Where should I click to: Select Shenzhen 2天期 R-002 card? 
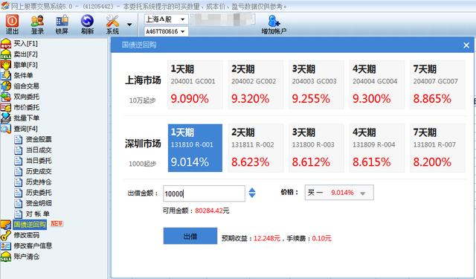(x=256, y=148)
